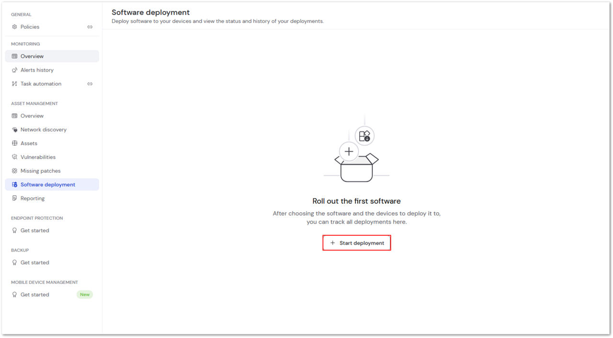Click the Vulnerabilities shield icon
Screen dimensions: 613x338
tap(14, 157)
